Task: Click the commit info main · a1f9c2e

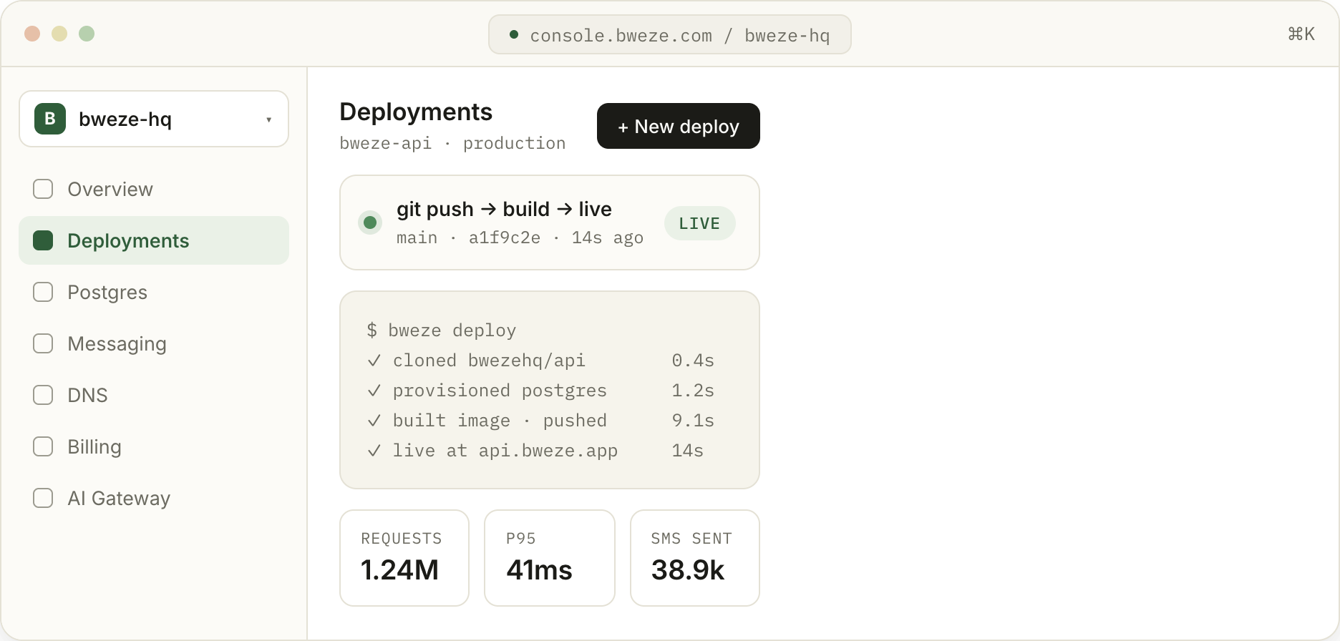Action: (x=469, y=238)
